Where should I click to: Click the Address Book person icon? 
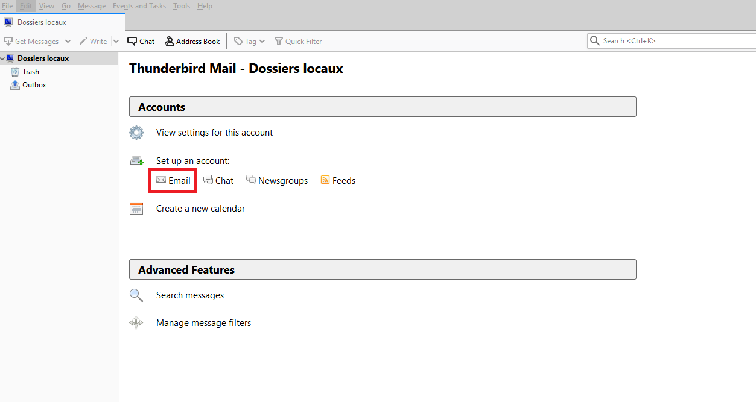170,42
